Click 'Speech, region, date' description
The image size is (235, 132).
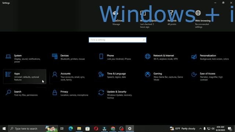[x=116, y=77]
